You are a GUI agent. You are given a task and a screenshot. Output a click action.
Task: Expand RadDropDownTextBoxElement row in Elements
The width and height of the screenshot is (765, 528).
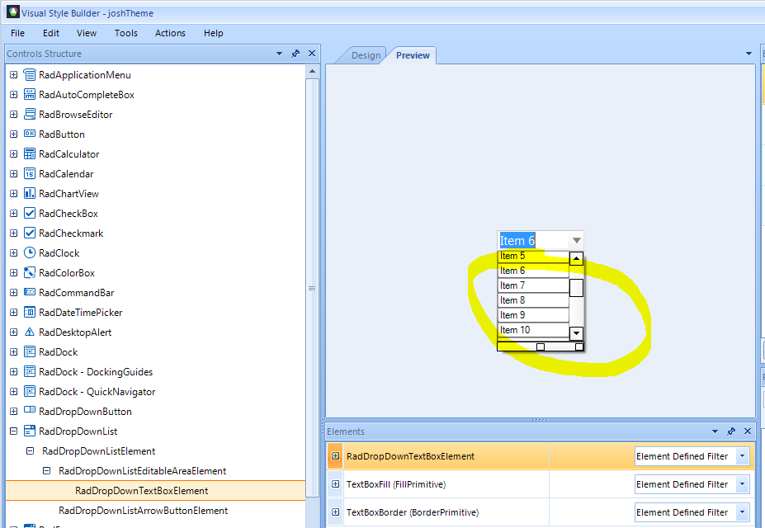(x=335, y=456)
